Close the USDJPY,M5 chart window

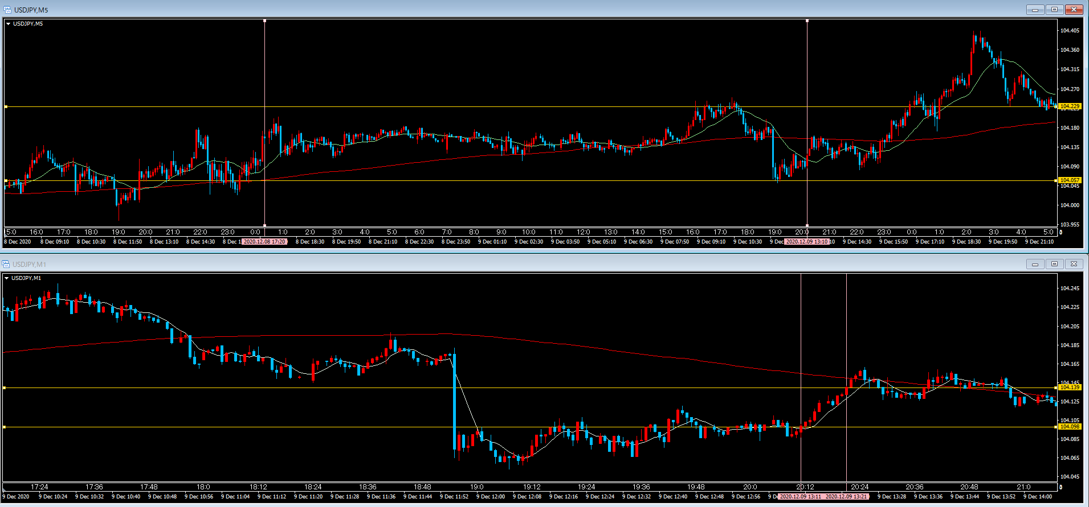click(1074, 10)
